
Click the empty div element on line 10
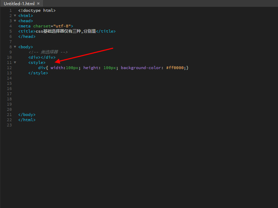42,57
